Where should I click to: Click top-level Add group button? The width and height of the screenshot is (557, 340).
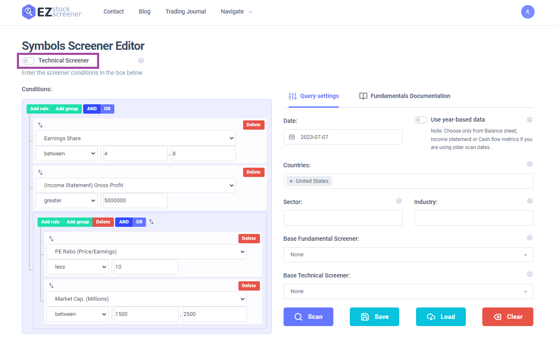point(67,109)
